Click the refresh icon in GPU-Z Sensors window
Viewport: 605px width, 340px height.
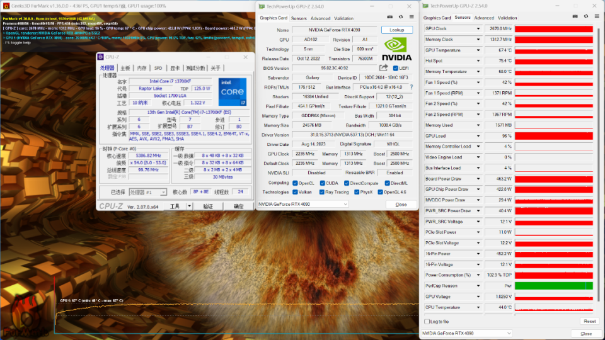coord(585,16)
